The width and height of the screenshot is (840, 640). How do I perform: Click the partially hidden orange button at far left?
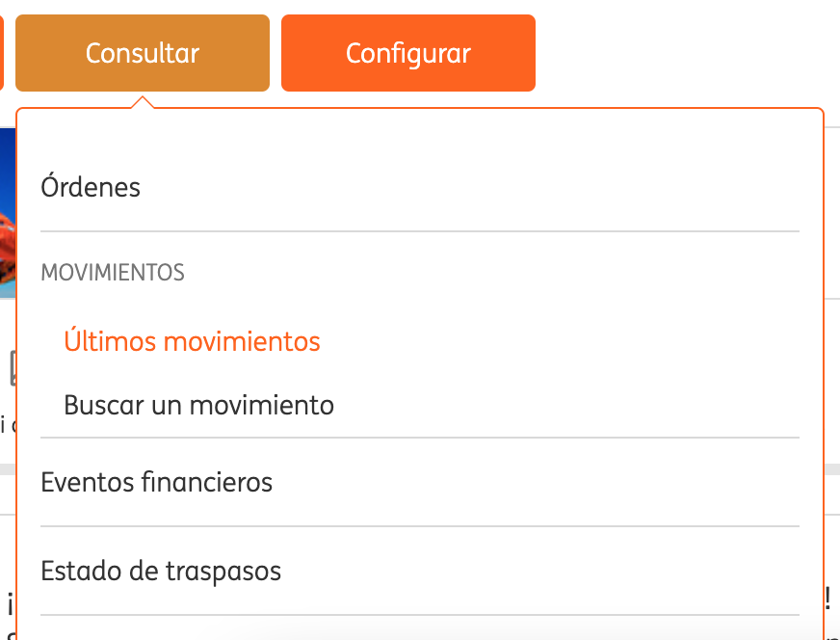(x=2, y=53)
